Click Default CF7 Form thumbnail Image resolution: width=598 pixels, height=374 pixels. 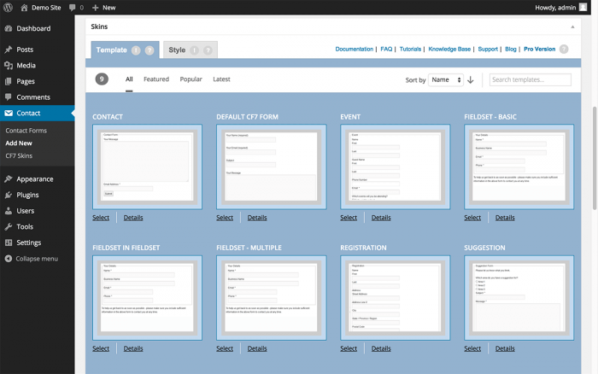(x=271, y=167)
